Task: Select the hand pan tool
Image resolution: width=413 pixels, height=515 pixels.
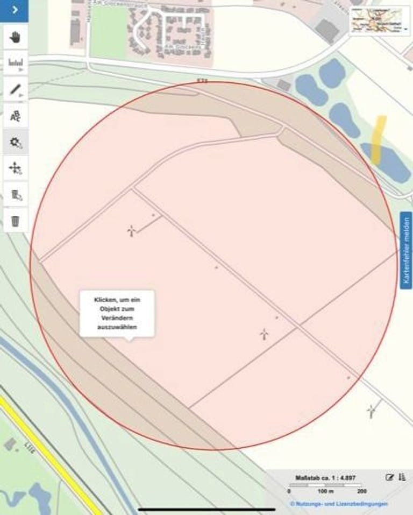Action: [16, 37]
